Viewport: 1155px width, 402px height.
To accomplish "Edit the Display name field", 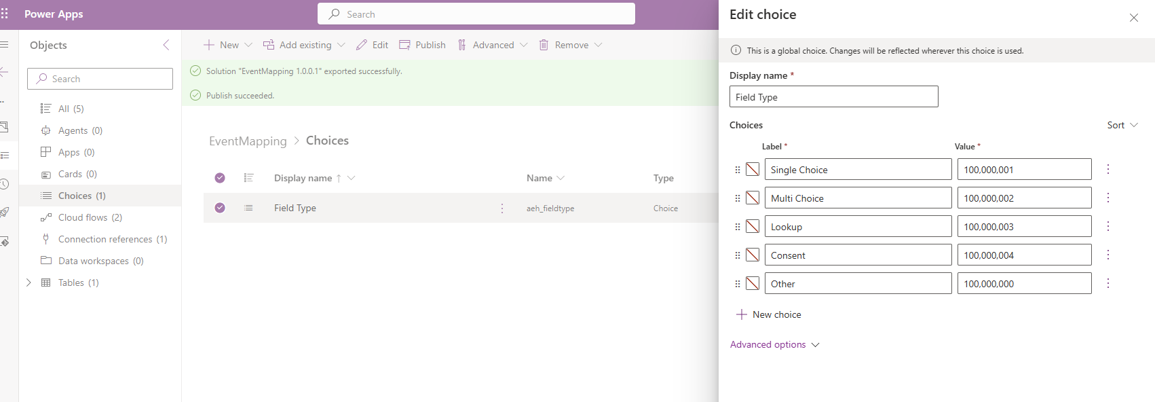I will point(834,96).
